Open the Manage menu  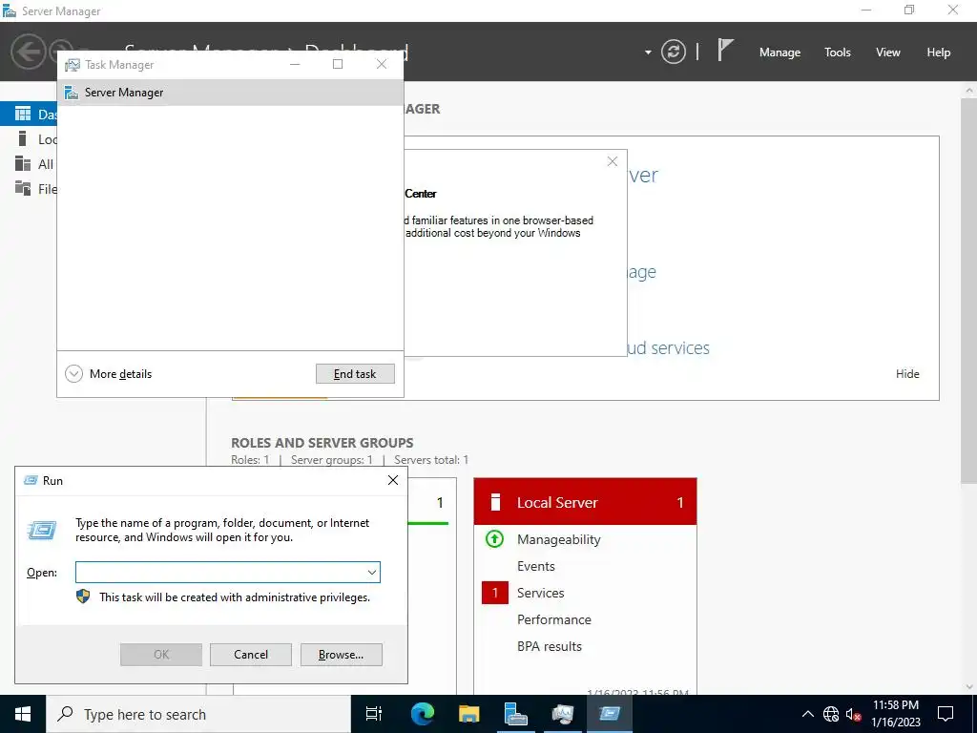click(x=780, y=52)
